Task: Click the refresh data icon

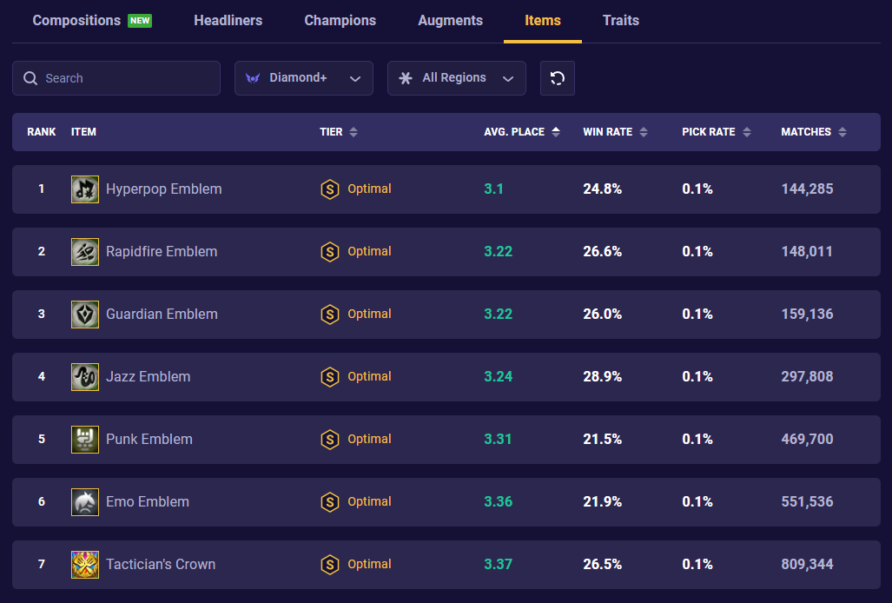Action: pos(557,77)
